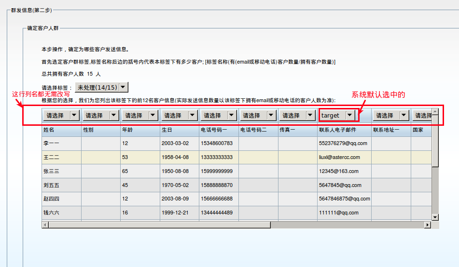Expand the 请选择 dropdown above the 电话号码一 column
The width and height of the screenshot is (459, 267).
coord(219,116)
